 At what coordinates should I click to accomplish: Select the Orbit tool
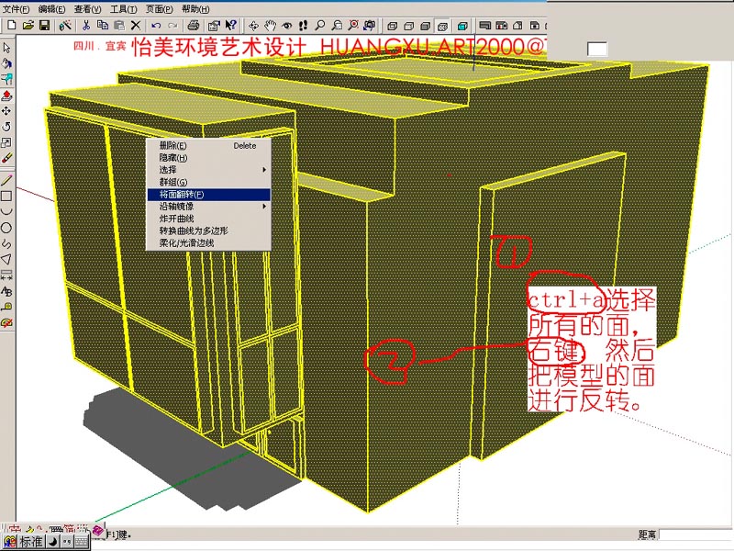253,26
